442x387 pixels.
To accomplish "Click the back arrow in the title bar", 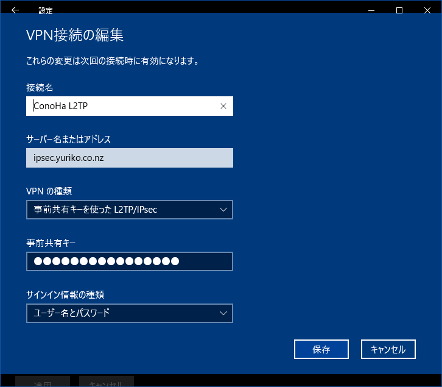I will 15,10.
